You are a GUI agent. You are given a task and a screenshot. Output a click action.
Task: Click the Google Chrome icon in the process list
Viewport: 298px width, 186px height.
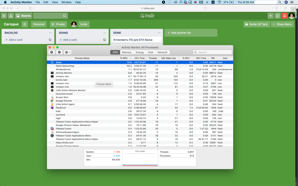52,101
